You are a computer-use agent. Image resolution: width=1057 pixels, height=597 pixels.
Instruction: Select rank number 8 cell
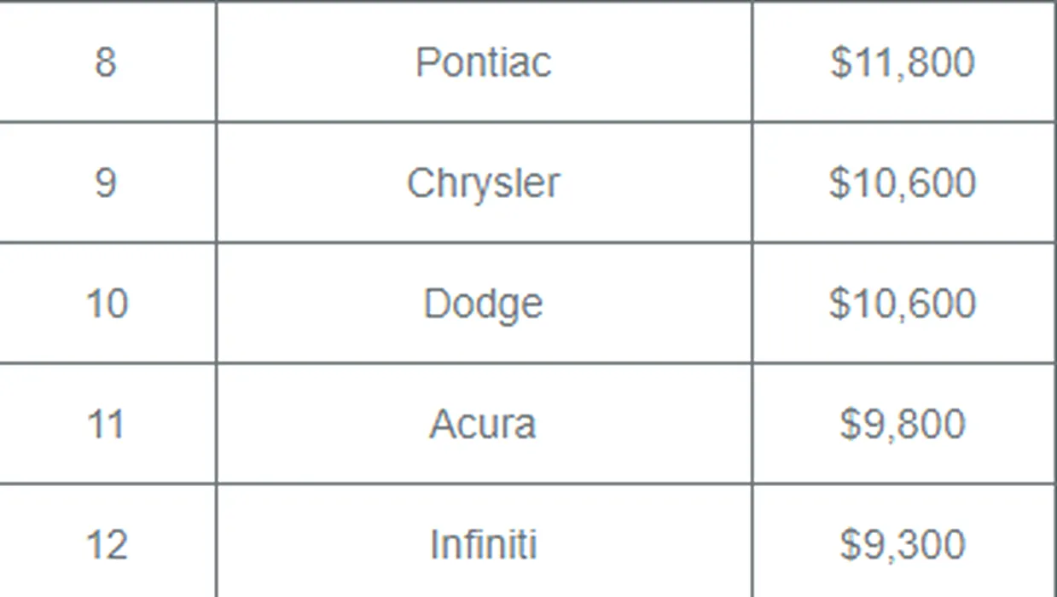click(106, 62)
